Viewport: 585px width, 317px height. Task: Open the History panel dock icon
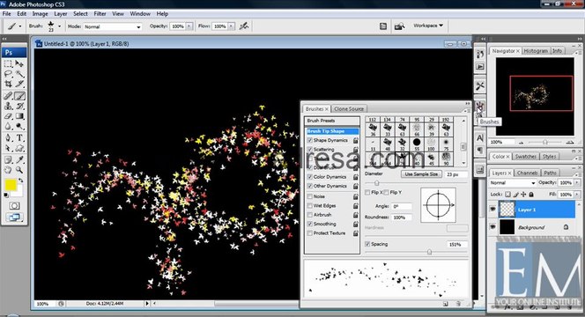click(x=480, y=54)
